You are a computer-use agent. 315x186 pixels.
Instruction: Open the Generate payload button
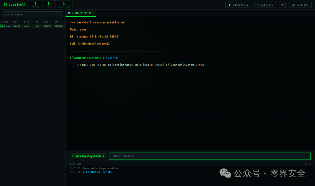coord(265,5)
